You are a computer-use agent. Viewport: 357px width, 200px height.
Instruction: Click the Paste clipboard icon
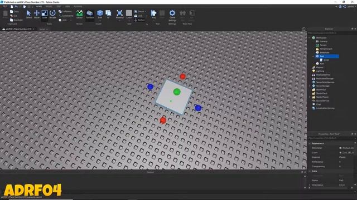[x=5, y=14]
